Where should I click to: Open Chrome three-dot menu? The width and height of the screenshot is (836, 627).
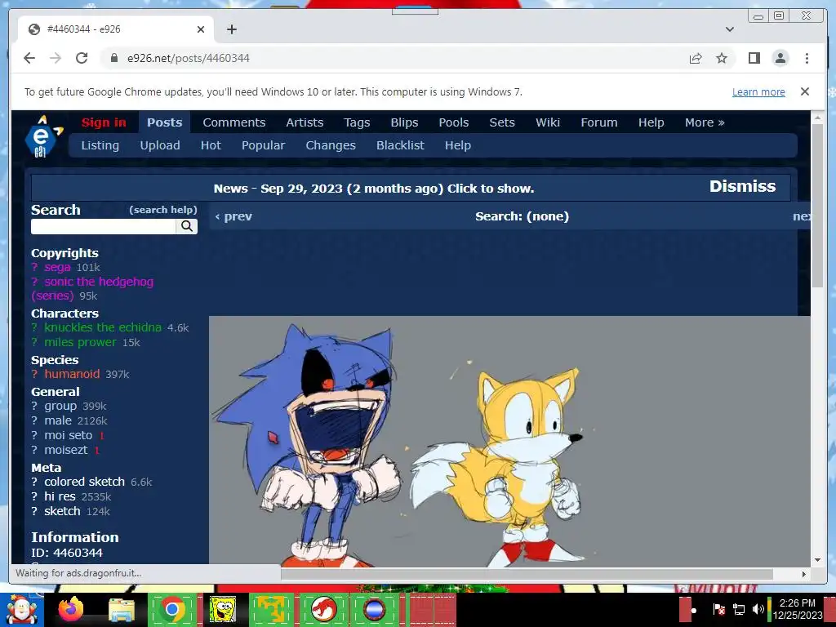coord(807,58)
